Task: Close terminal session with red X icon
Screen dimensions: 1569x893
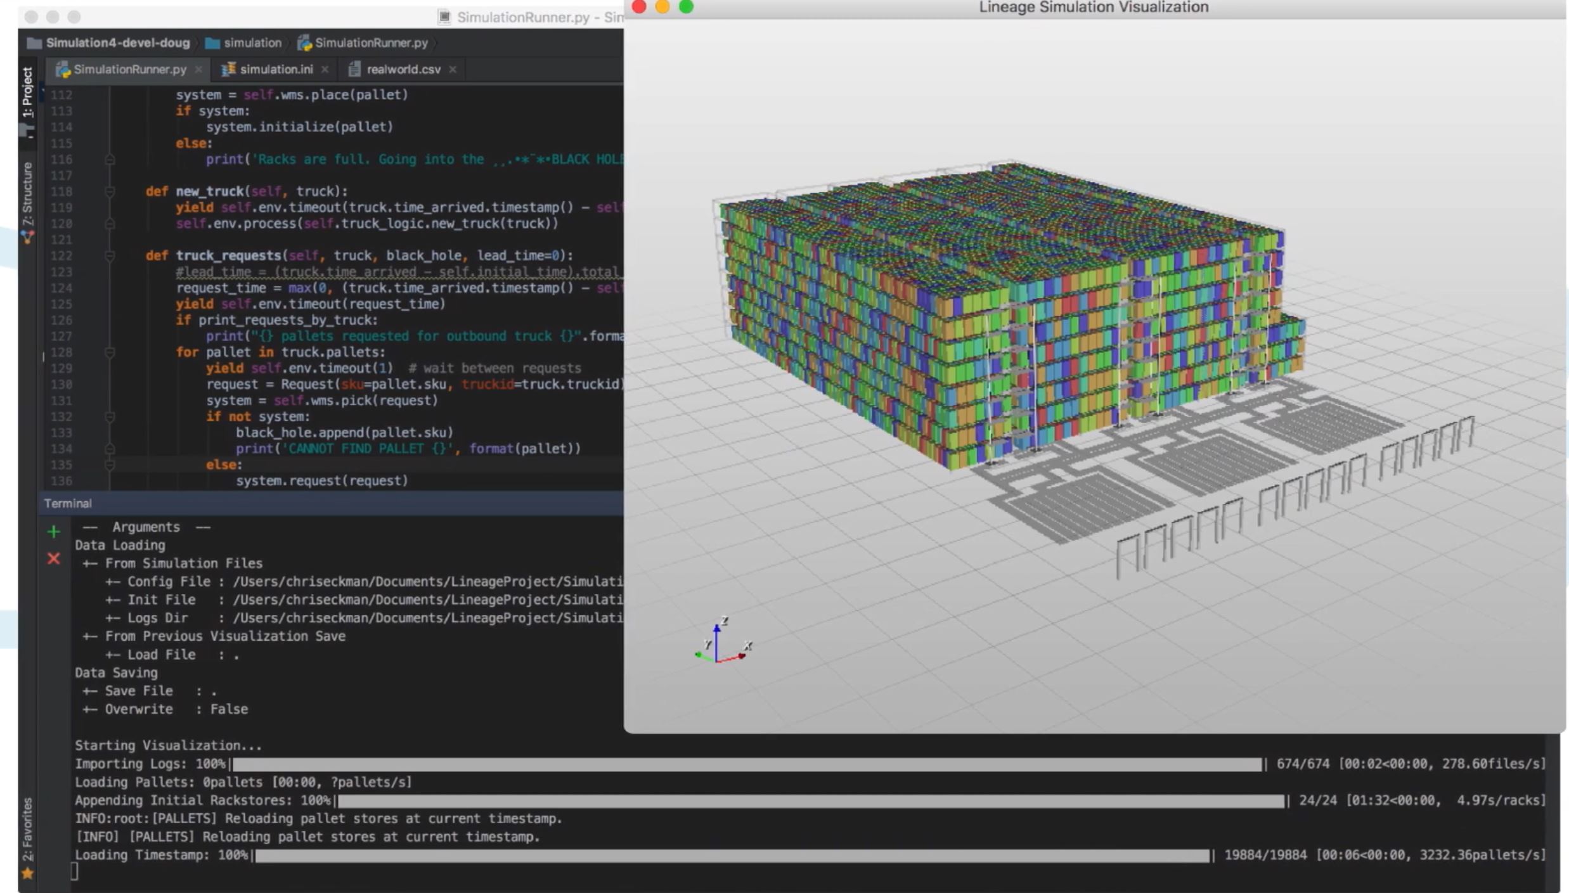Action: tap(54, 558)
